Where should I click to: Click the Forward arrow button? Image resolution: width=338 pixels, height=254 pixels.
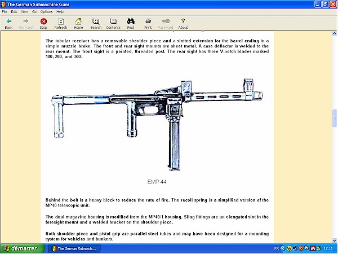tap(26, 23)
